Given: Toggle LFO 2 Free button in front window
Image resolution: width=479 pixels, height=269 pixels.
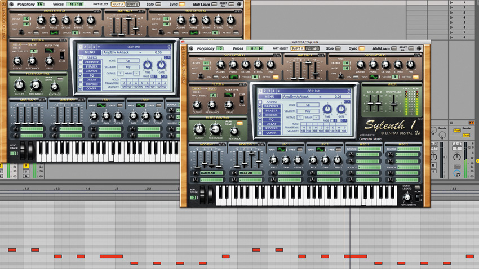Looking at the screenshot, I should coord(339,150).
